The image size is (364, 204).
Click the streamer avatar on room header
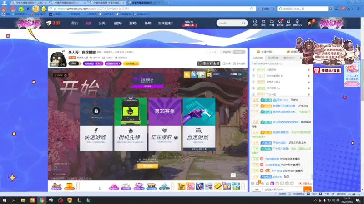[57, 58]
